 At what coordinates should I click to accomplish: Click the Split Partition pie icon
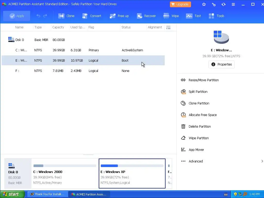[183, 92]
